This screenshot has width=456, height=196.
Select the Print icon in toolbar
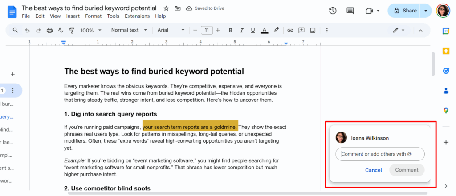(50, 30)
